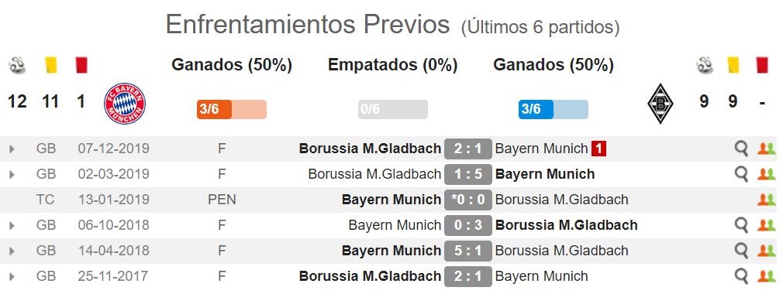Viewport: 783px width, 294px height.
Task: Click the orange 3/6 wins progress bar
Action: click(x=232, y=109)
